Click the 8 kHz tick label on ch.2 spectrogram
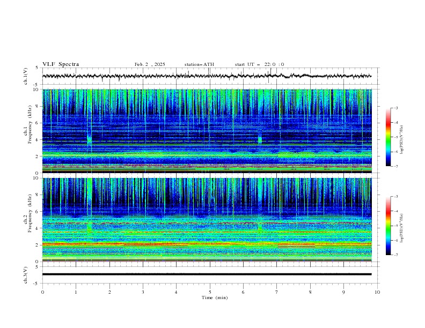This screenshot has width=425, height=328. pos(38,195)
